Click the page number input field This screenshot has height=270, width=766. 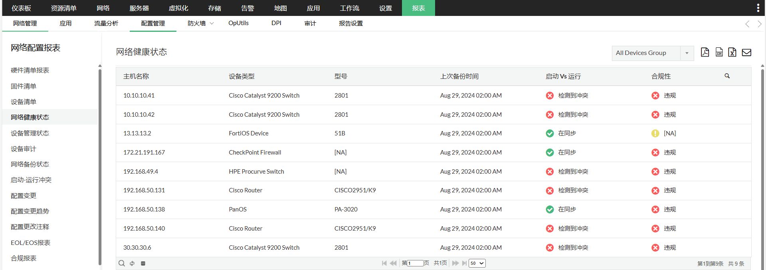[415, 263]
